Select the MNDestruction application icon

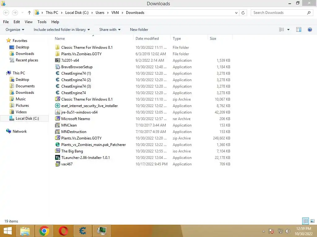click(57, 131)
